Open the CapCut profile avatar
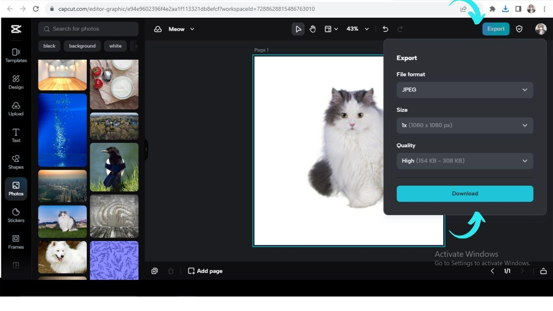The height and width of the screenshot is (311, 553). 541,29
